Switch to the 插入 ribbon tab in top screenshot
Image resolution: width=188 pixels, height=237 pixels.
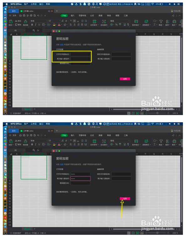pyautogui.click(x=73, y=15)
